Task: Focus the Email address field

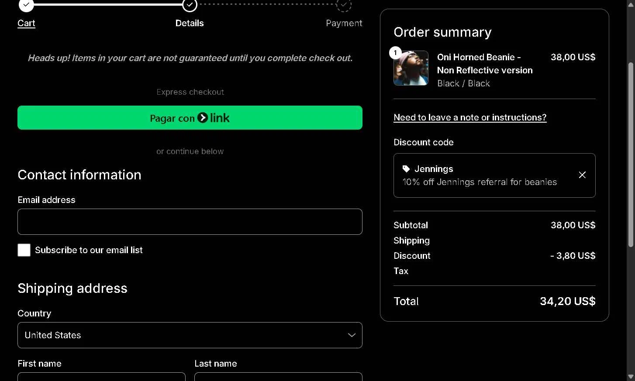Action: pyautogui.click(x=190, y=222)
